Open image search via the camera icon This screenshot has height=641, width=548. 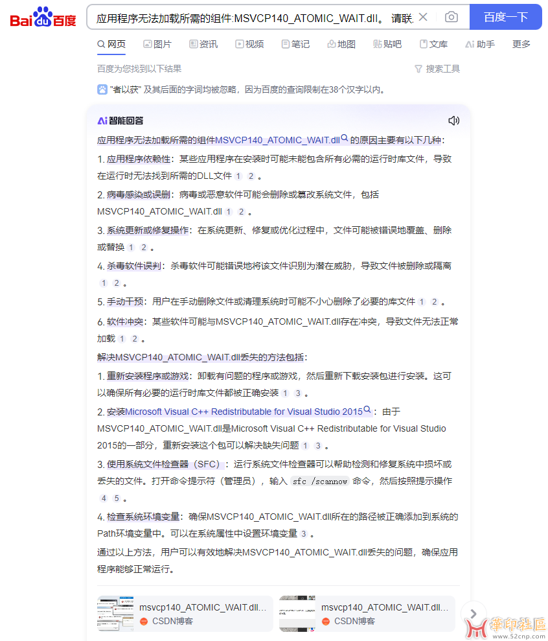[451, 17]
